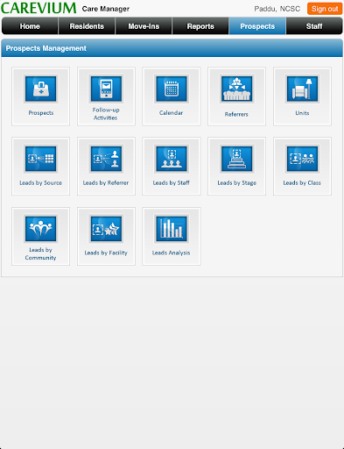Open the Prospects medical bag icon
The image size is (344, 449).
[x=40, y=89]
